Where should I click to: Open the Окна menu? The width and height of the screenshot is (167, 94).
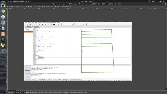[x=63, y=7]
